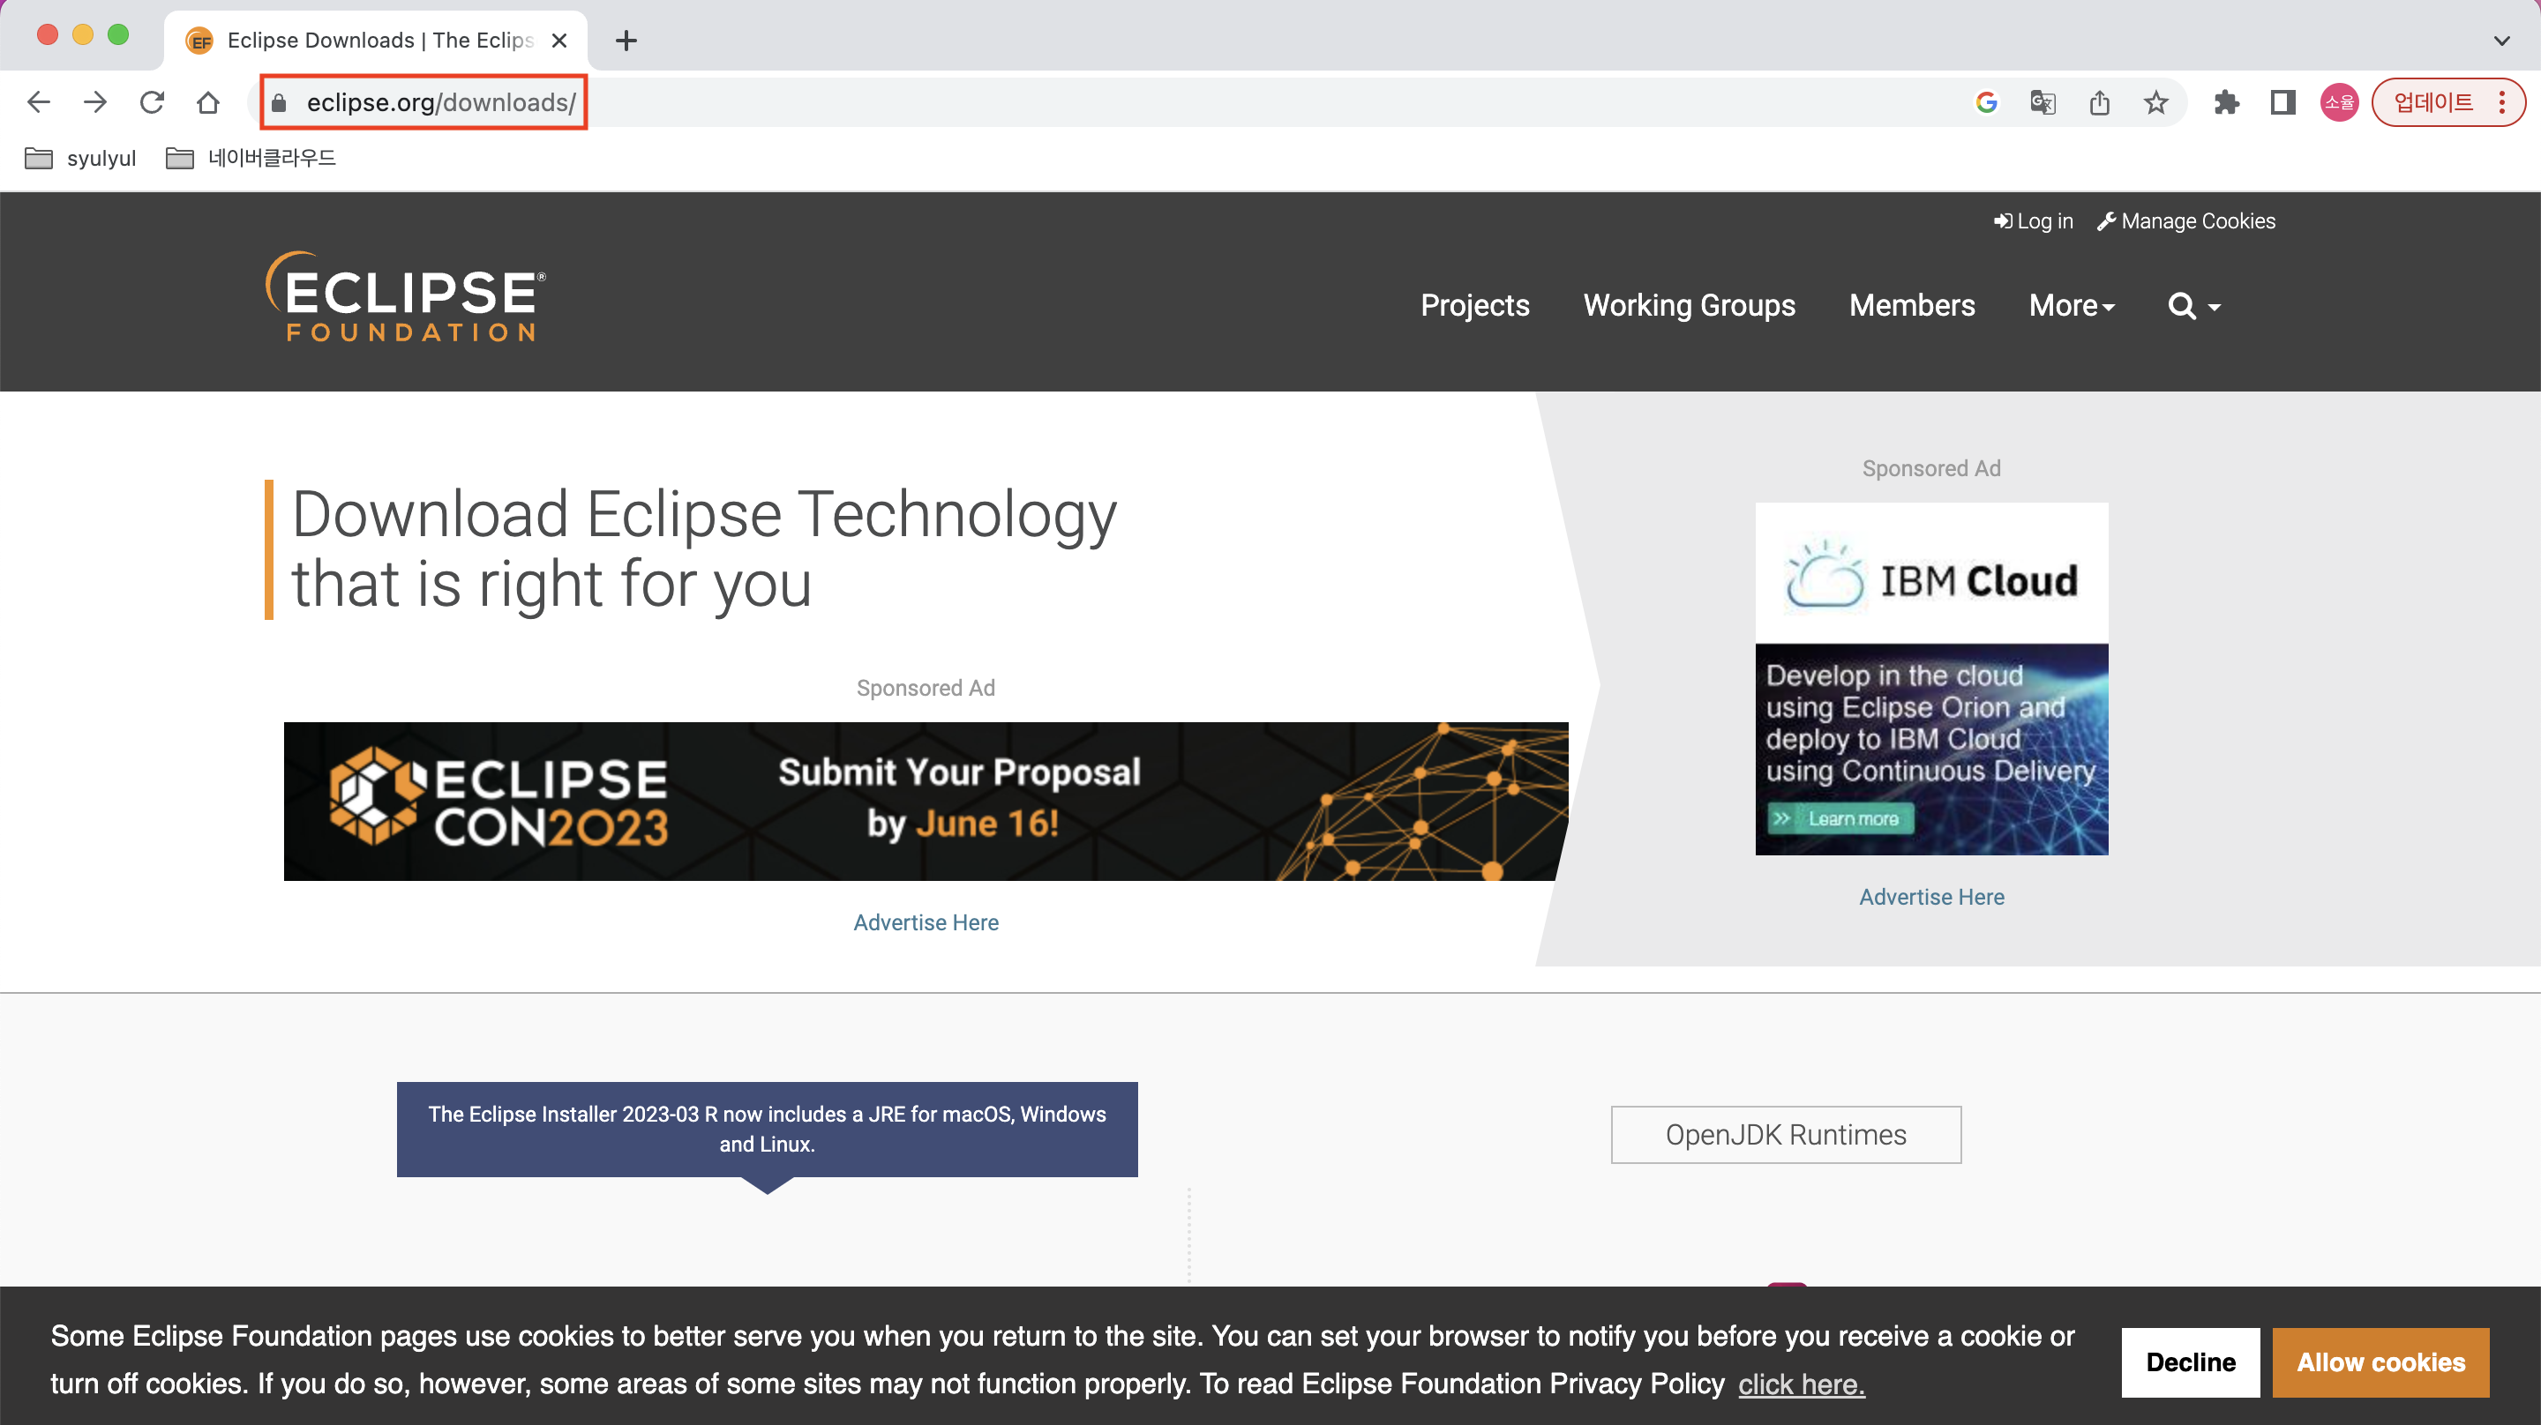
Task: Click the share page icon
Action: pos(2099,102)
